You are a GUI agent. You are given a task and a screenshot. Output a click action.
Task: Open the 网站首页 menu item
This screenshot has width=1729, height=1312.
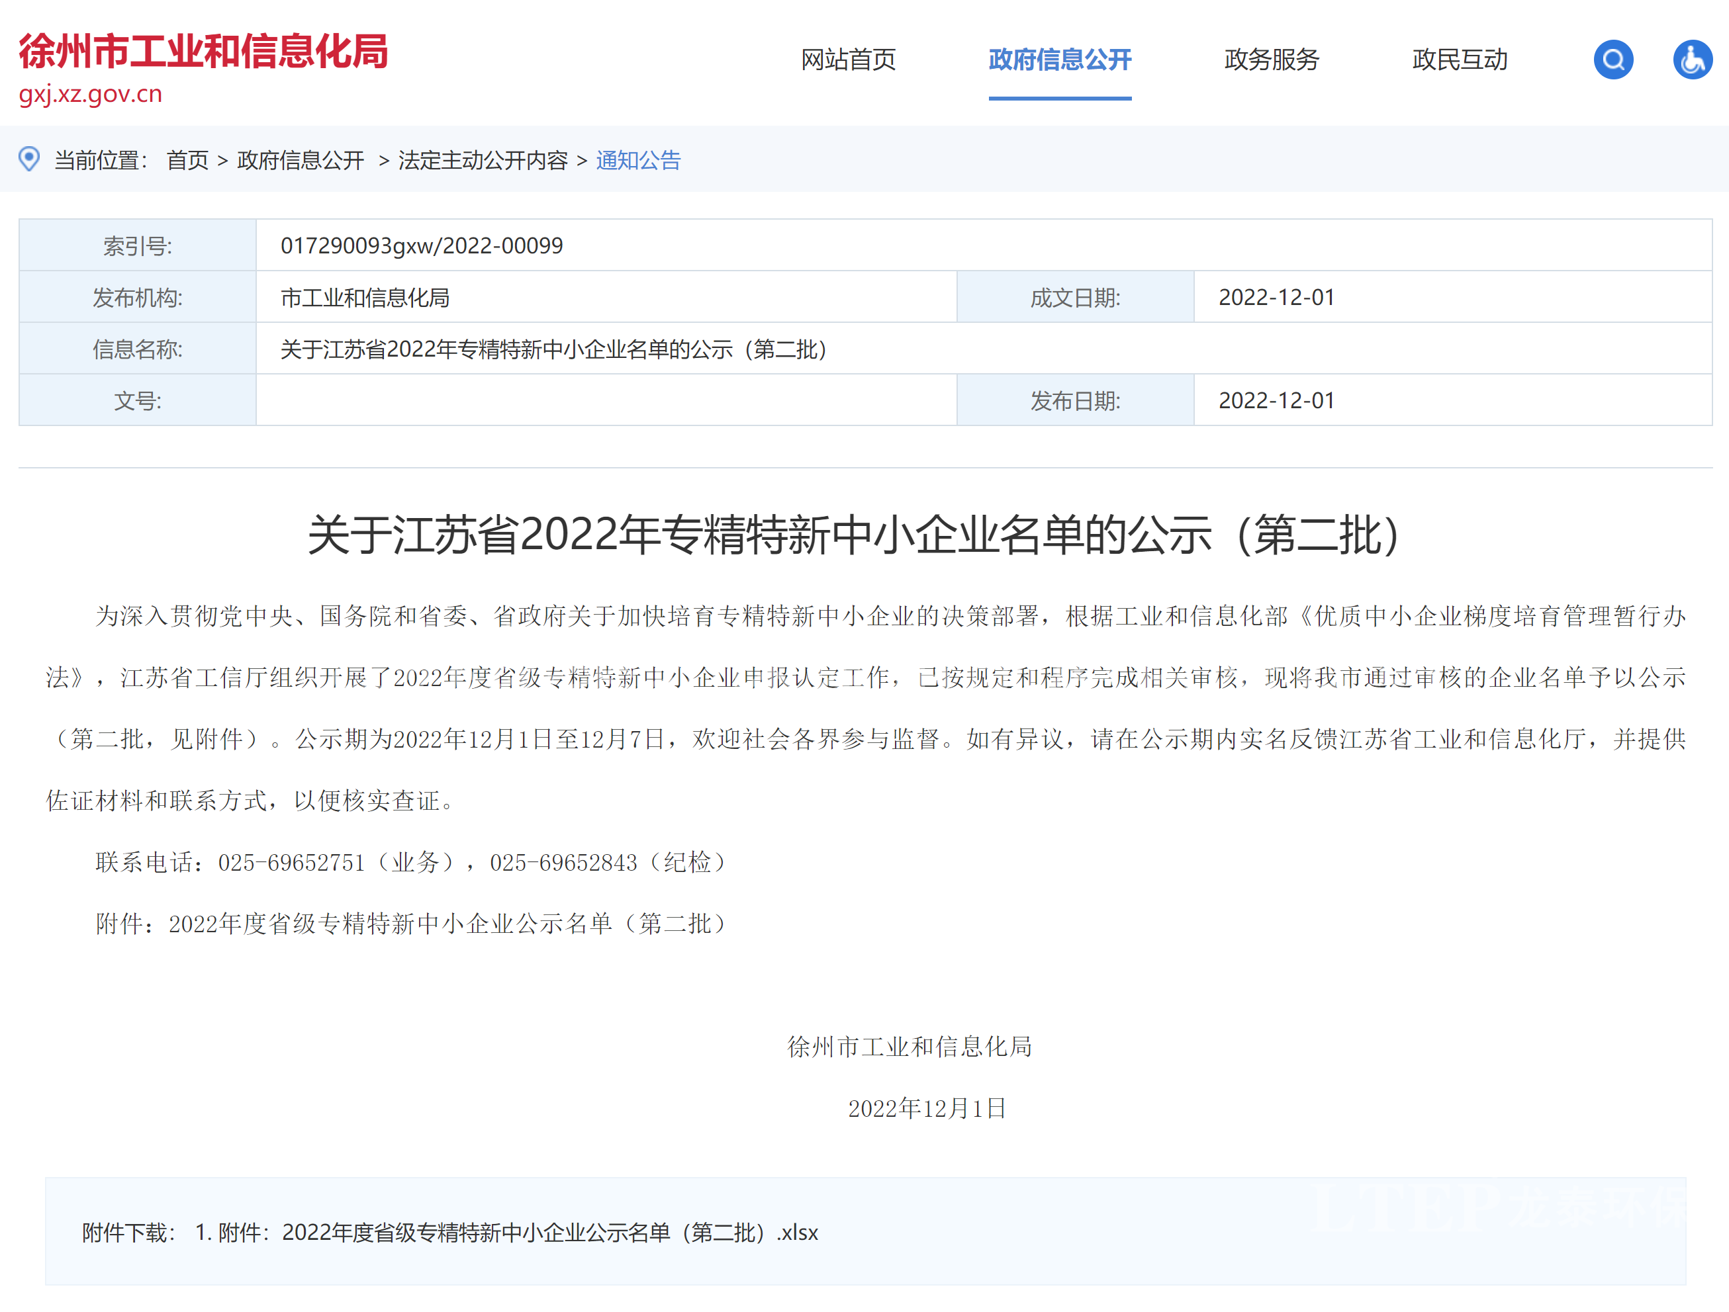(848, 60)
